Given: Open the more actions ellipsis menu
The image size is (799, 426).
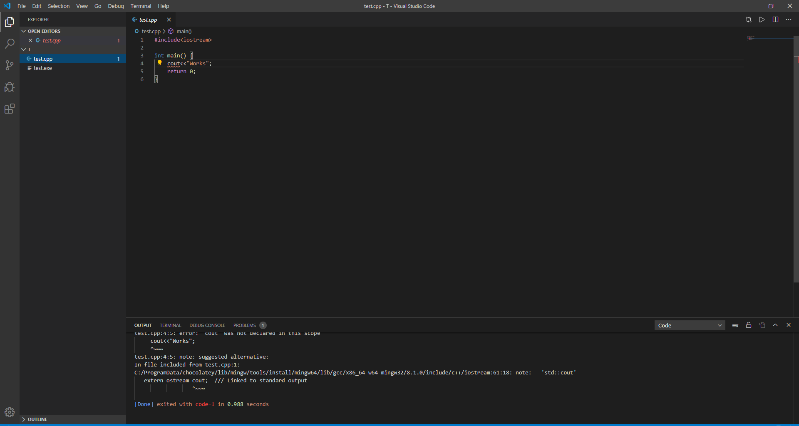Looking at the screenshot, I should click(789, 20).
